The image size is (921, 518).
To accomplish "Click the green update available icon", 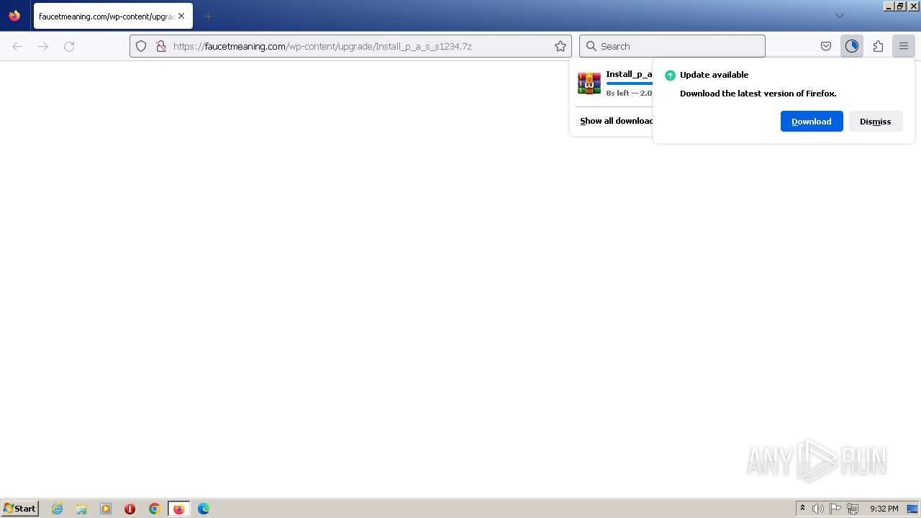I will coord(670,75).
